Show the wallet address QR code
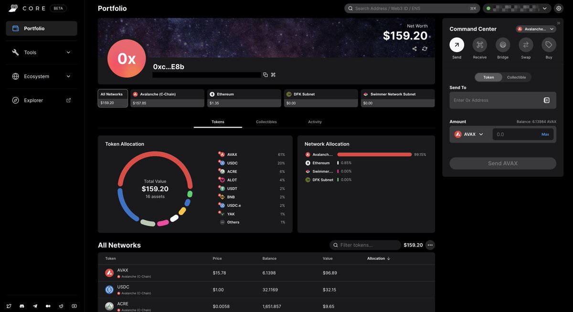 pyautogui.click(x=274, y=75)
